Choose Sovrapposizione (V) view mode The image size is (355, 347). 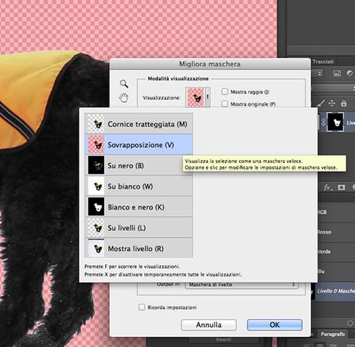[139, 145]
